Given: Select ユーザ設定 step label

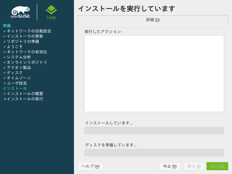Looking at the screenshot, I should pyautogui.click(x=17, y=83).
